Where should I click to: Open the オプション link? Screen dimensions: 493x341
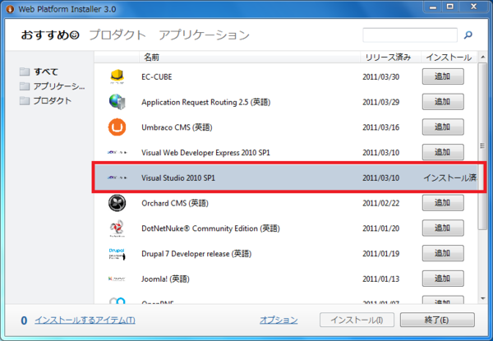pyautogui.click(x=279, y=320)
